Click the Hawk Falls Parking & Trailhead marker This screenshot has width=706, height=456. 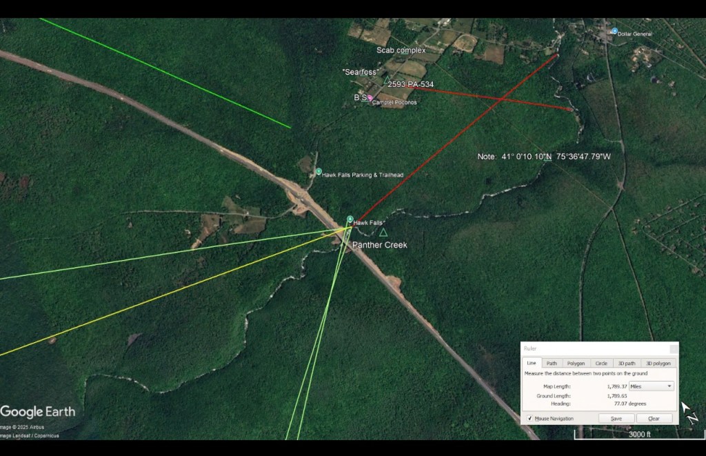[x=319, y=171]
